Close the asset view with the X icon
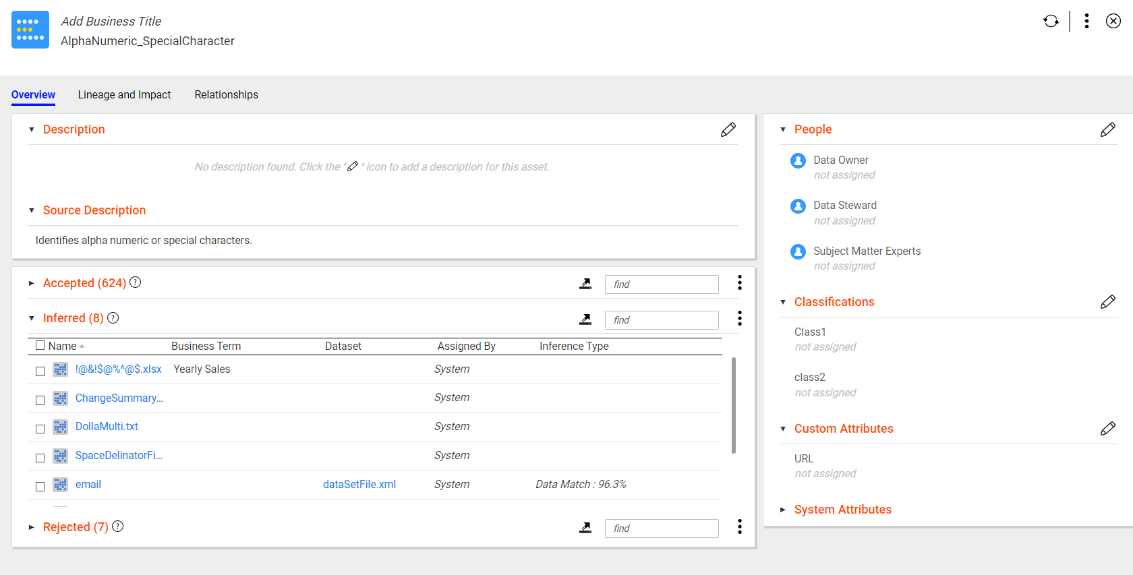This screenshot has height=575, width=1133. (x=1113, y=21)
